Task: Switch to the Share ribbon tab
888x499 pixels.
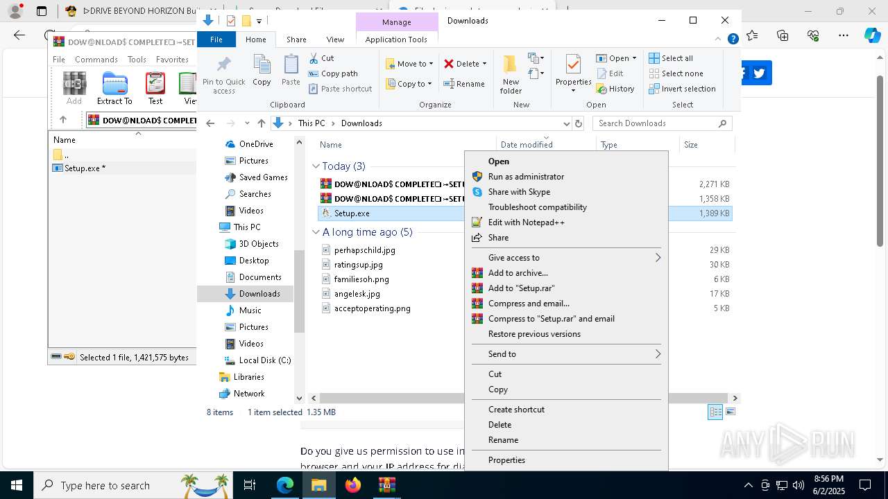Action: click(296, 40)
